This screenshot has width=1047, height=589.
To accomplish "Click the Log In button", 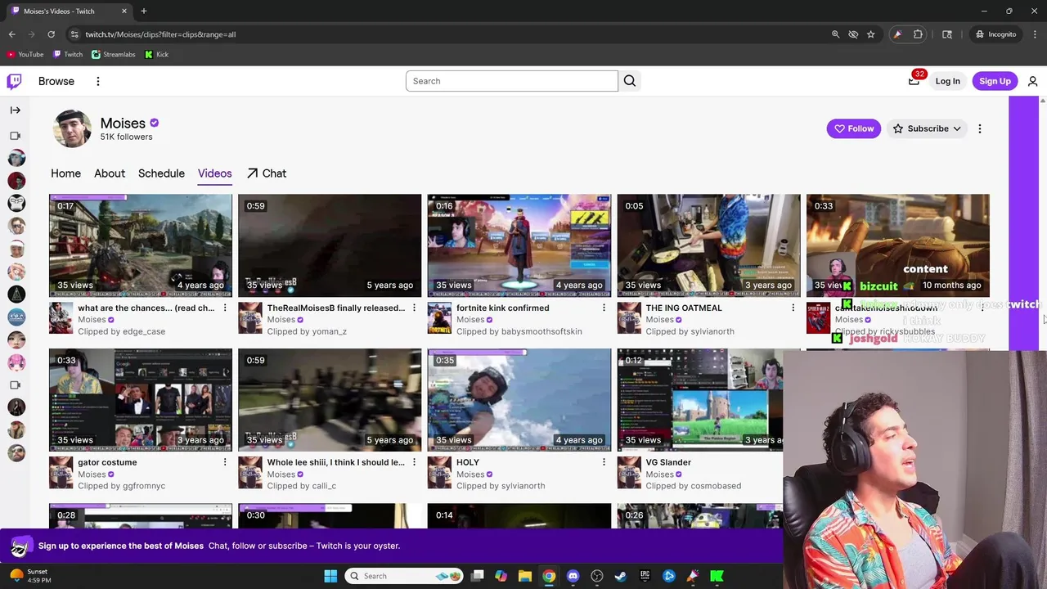I will coord(947,81).
